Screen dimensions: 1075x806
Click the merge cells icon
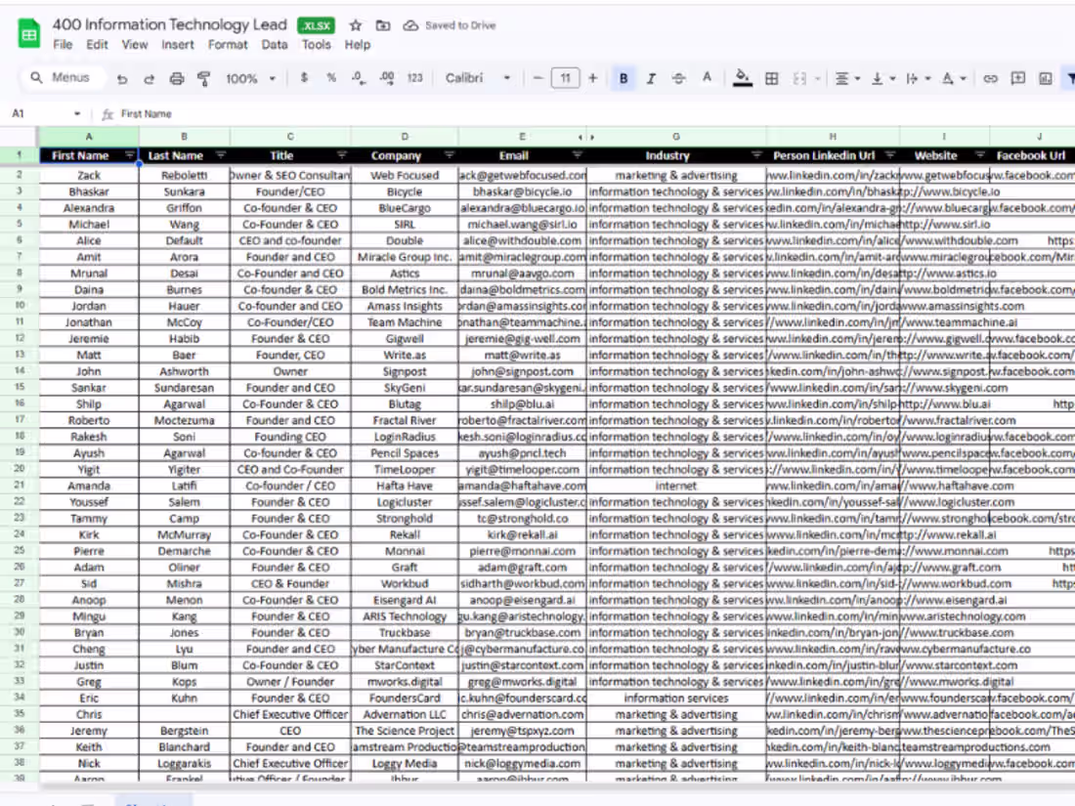pyautogui.click(x=799, y=78)
